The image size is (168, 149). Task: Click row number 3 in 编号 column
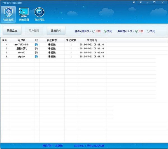(x=7, y=49)
